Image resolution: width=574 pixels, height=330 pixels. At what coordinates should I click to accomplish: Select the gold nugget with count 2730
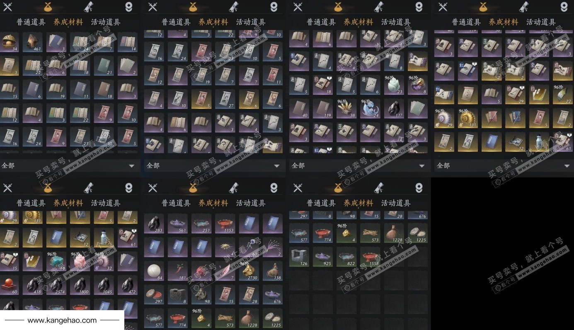coord(249,271)
